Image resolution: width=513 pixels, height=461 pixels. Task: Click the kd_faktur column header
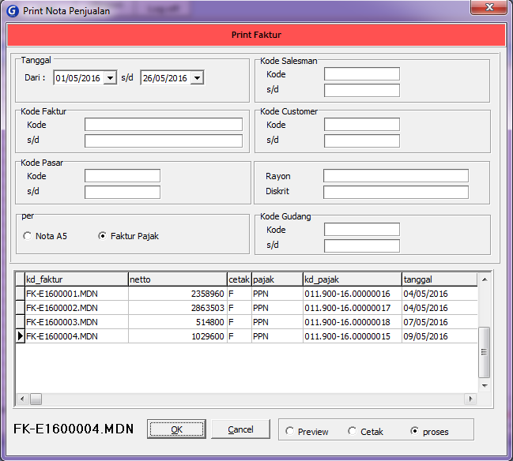pyautogui.click(x=75, y=279)
